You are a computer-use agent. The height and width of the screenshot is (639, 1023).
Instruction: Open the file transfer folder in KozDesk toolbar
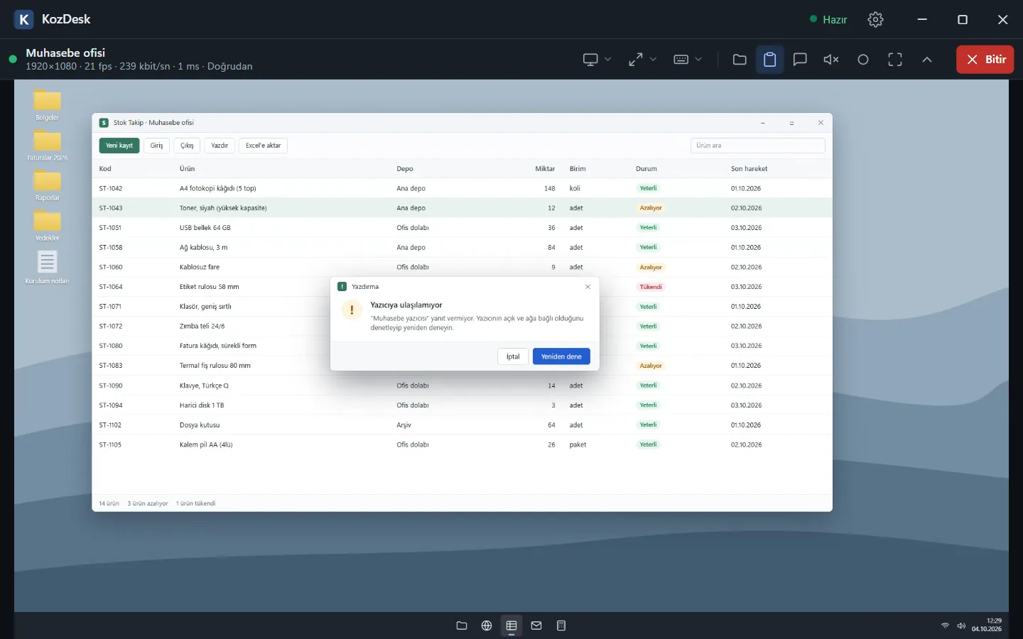point(740,60)
